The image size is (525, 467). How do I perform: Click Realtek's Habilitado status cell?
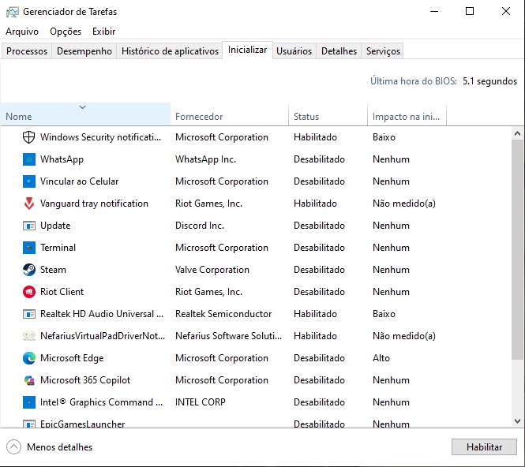pyautogui.click(x=315, y=314)
